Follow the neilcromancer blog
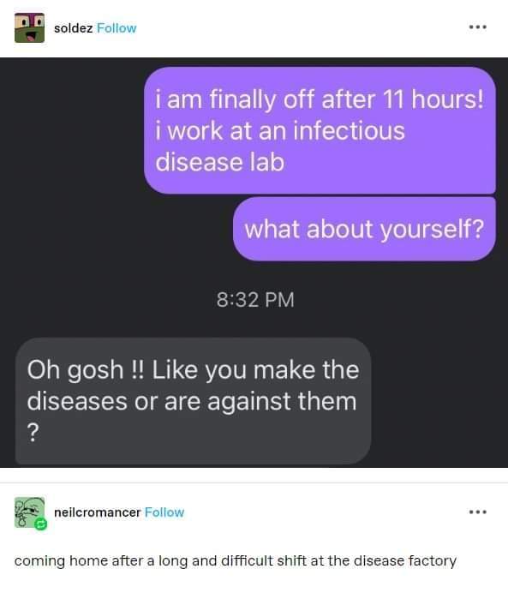The width and height of the screenshot is (508, 593). 164,512
